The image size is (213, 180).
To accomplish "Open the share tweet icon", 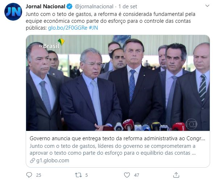I will tap(176, 175).
